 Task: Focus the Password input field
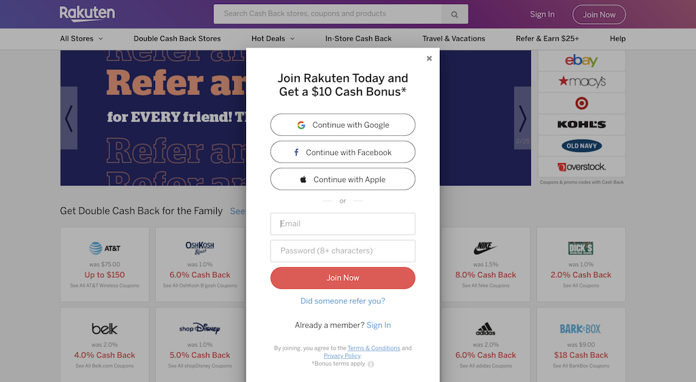[x=343, y=251]
